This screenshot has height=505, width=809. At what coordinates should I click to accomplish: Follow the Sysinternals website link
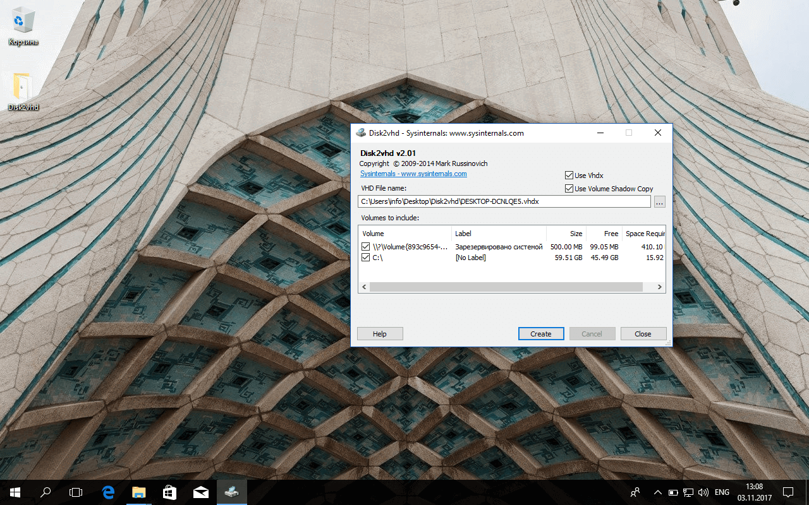click(413, 173)
